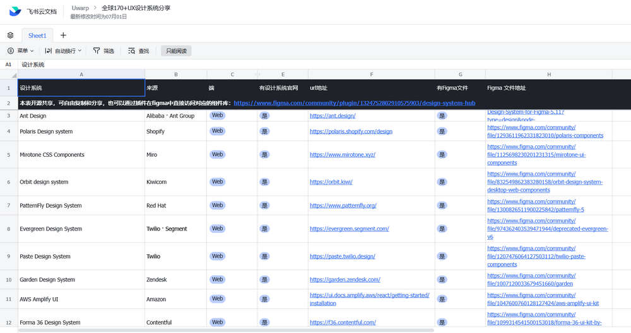Click the menu circle icon in toolbar
Image resolution: width=631 pixels, height=333 pixels.
coord(11,50)
